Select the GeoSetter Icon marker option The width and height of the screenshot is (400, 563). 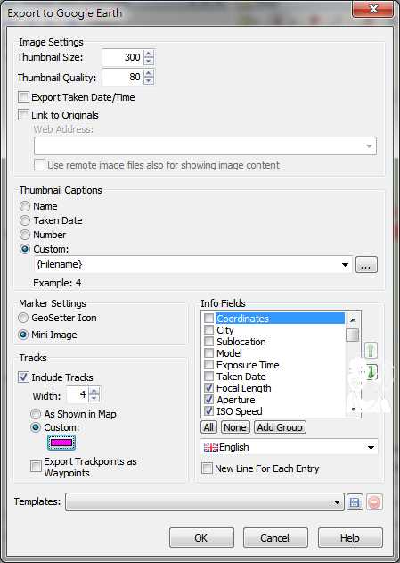pyautogui.click(x=24, y=318)
